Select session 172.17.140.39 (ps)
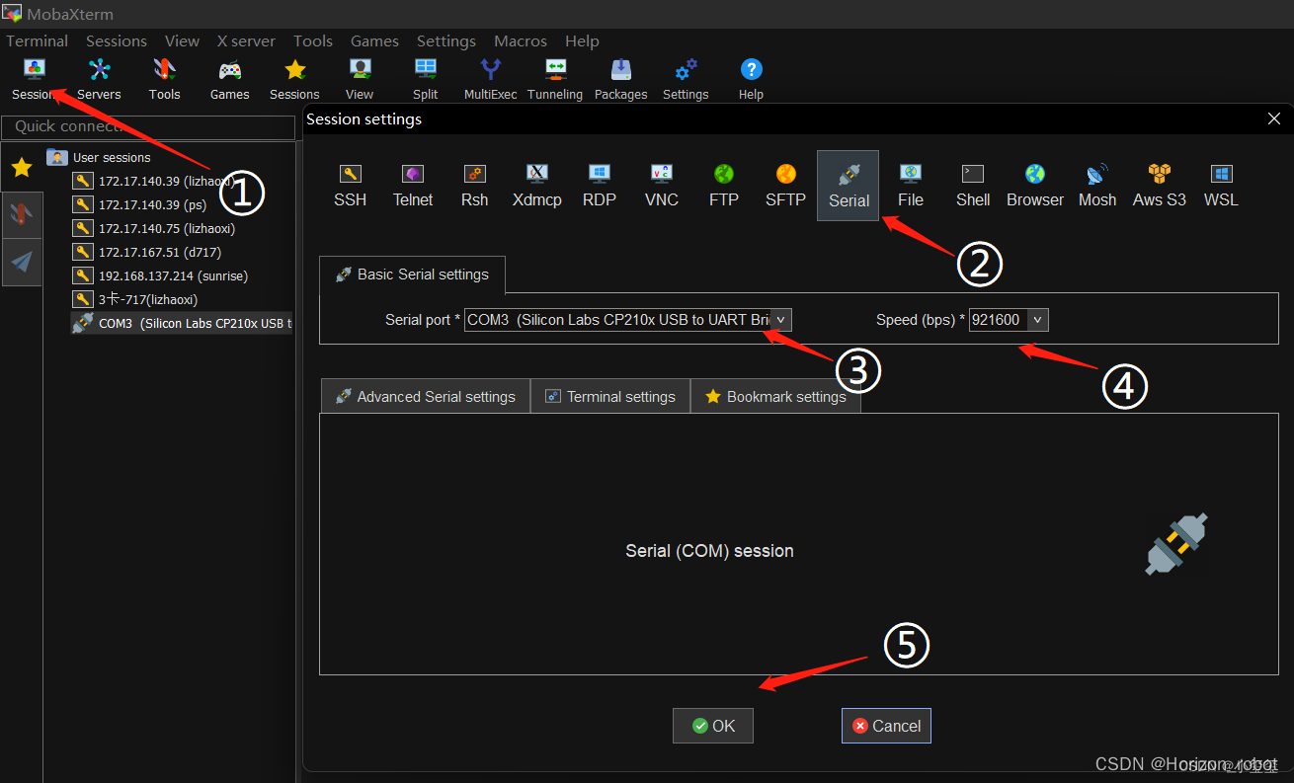The width and height of the screenshot is (1294, 783). [x=140, y=204]
